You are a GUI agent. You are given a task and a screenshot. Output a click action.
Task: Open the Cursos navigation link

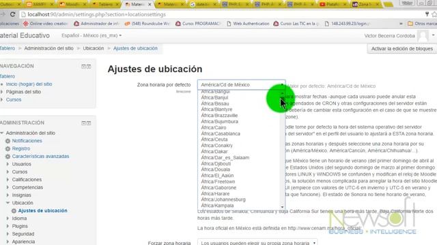(x=14, y=100)
